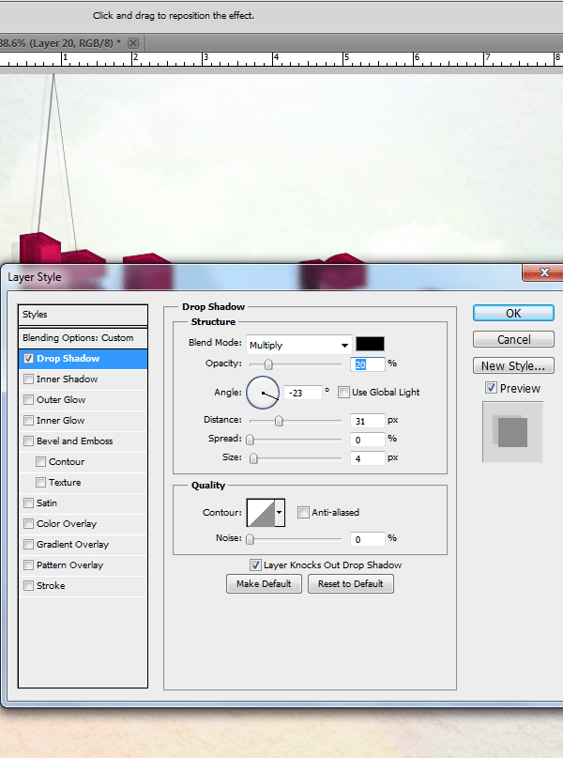The image size is (563, 758).
Task: Enable the Texture sub-option checkbox
Action: [41, 483]
